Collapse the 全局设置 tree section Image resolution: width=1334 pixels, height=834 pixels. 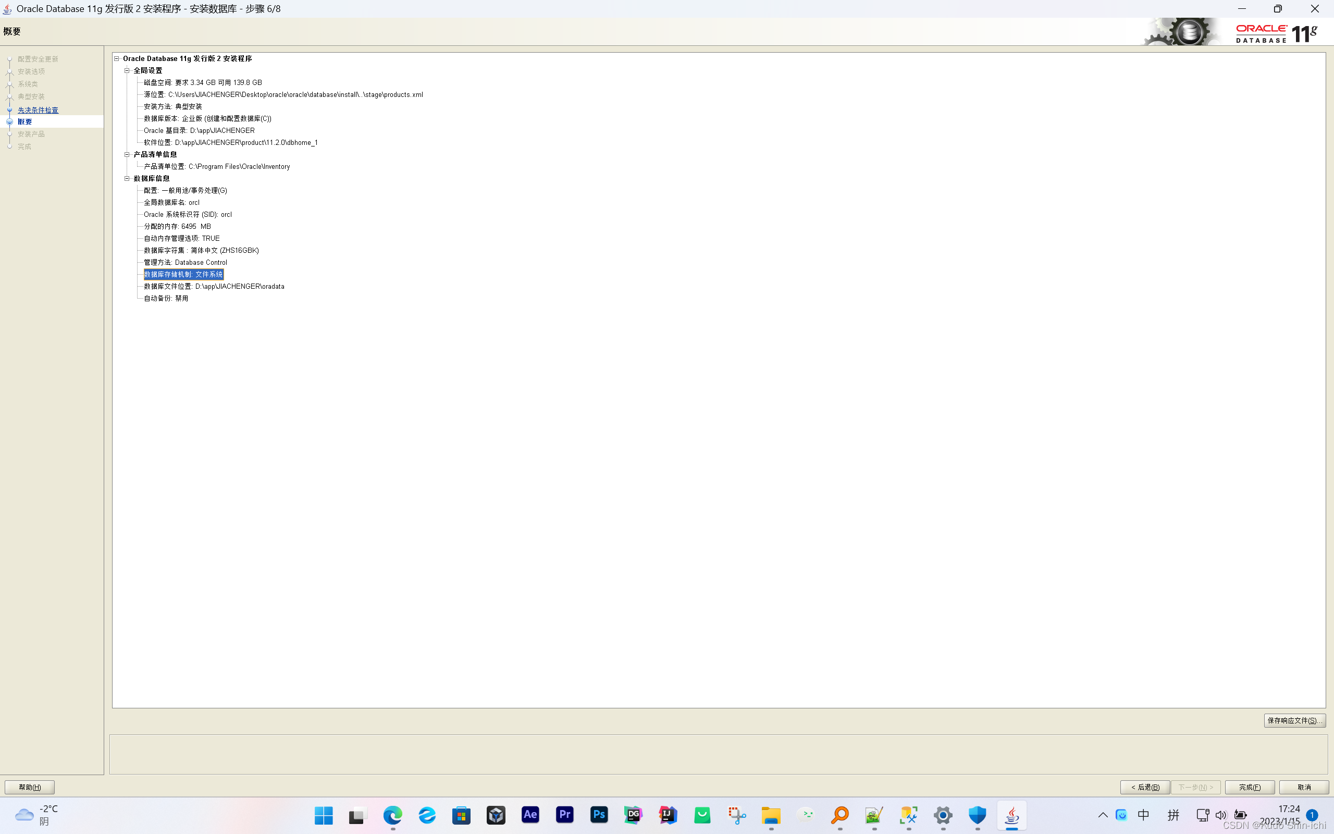click(x=127, y=70)
